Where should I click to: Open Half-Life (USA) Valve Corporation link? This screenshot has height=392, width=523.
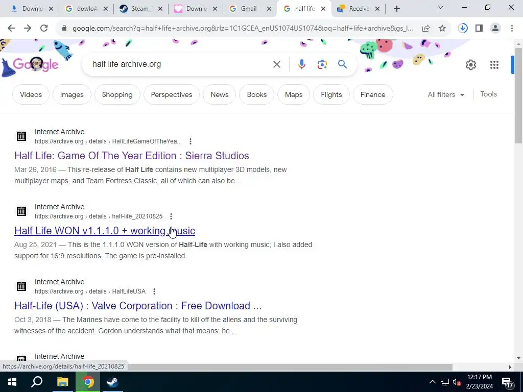tap(138, 306)
